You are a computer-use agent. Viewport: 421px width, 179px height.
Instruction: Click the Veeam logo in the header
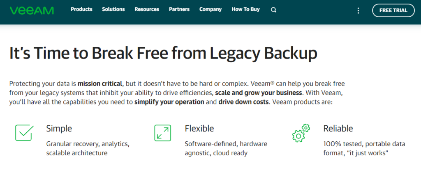[32, 10]
